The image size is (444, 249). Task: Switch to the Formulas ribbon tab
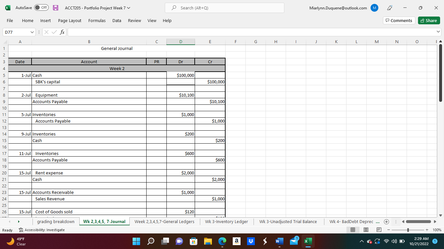(x=97, y=20)
